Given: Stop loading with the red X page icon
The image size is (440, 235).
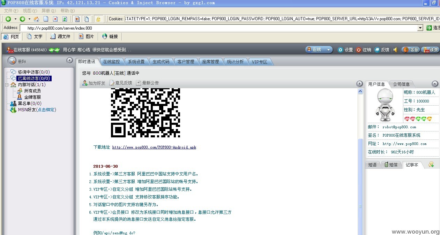Looking at the screenshot, I should pos(55,19).
